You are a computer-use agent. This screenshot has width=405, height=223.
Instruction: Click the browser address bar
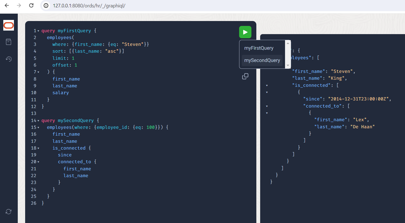coord(109,5)
